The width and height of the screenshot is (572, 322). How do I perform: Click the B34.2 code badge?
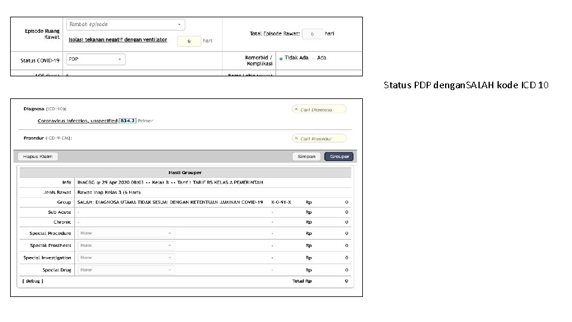tap(128, 121)
